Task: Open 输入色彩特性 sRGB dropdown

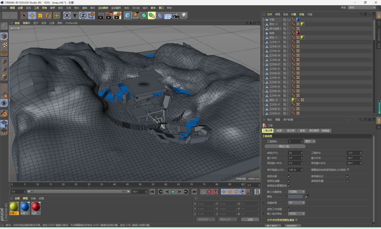Action: [x=296, y=213]
